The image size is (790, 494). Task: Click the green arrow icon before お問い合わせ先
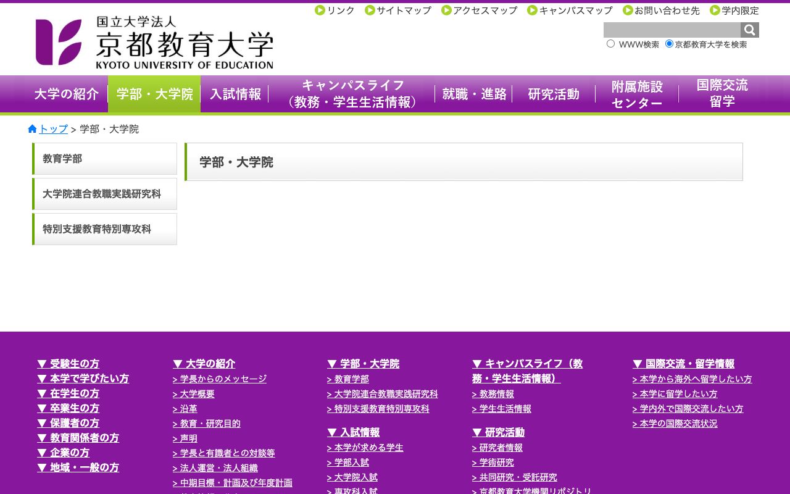(628, 10)
